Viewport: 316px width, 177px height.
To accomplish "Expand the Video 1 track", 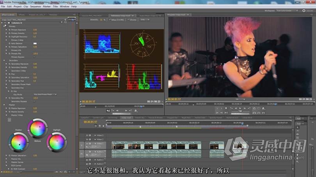I will coord(95,144).
